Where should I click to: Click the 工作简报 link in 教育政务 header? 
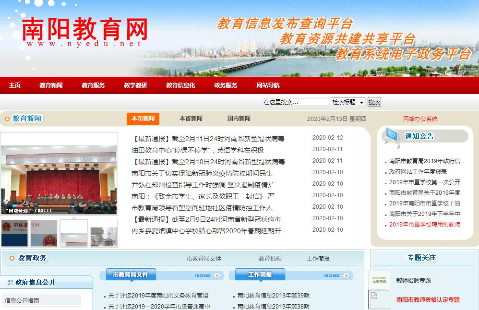point(318,258)
